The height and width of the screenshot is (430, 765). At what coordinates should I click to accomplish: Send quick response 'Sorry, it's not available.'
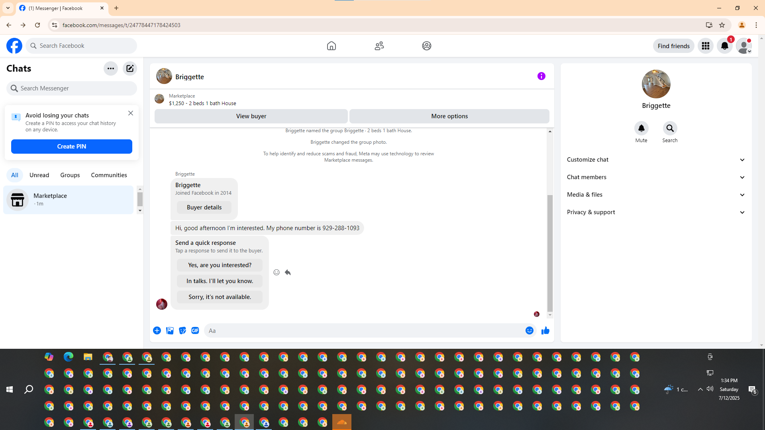220,297
